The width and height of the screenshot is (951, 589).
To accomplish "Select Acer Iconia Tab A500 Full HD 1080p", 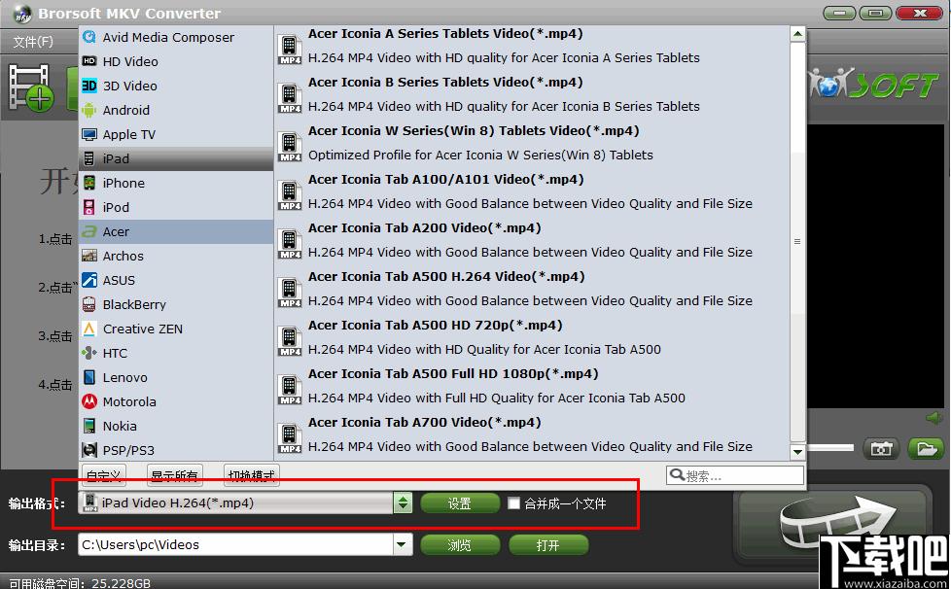I will (x=533, y=386).
